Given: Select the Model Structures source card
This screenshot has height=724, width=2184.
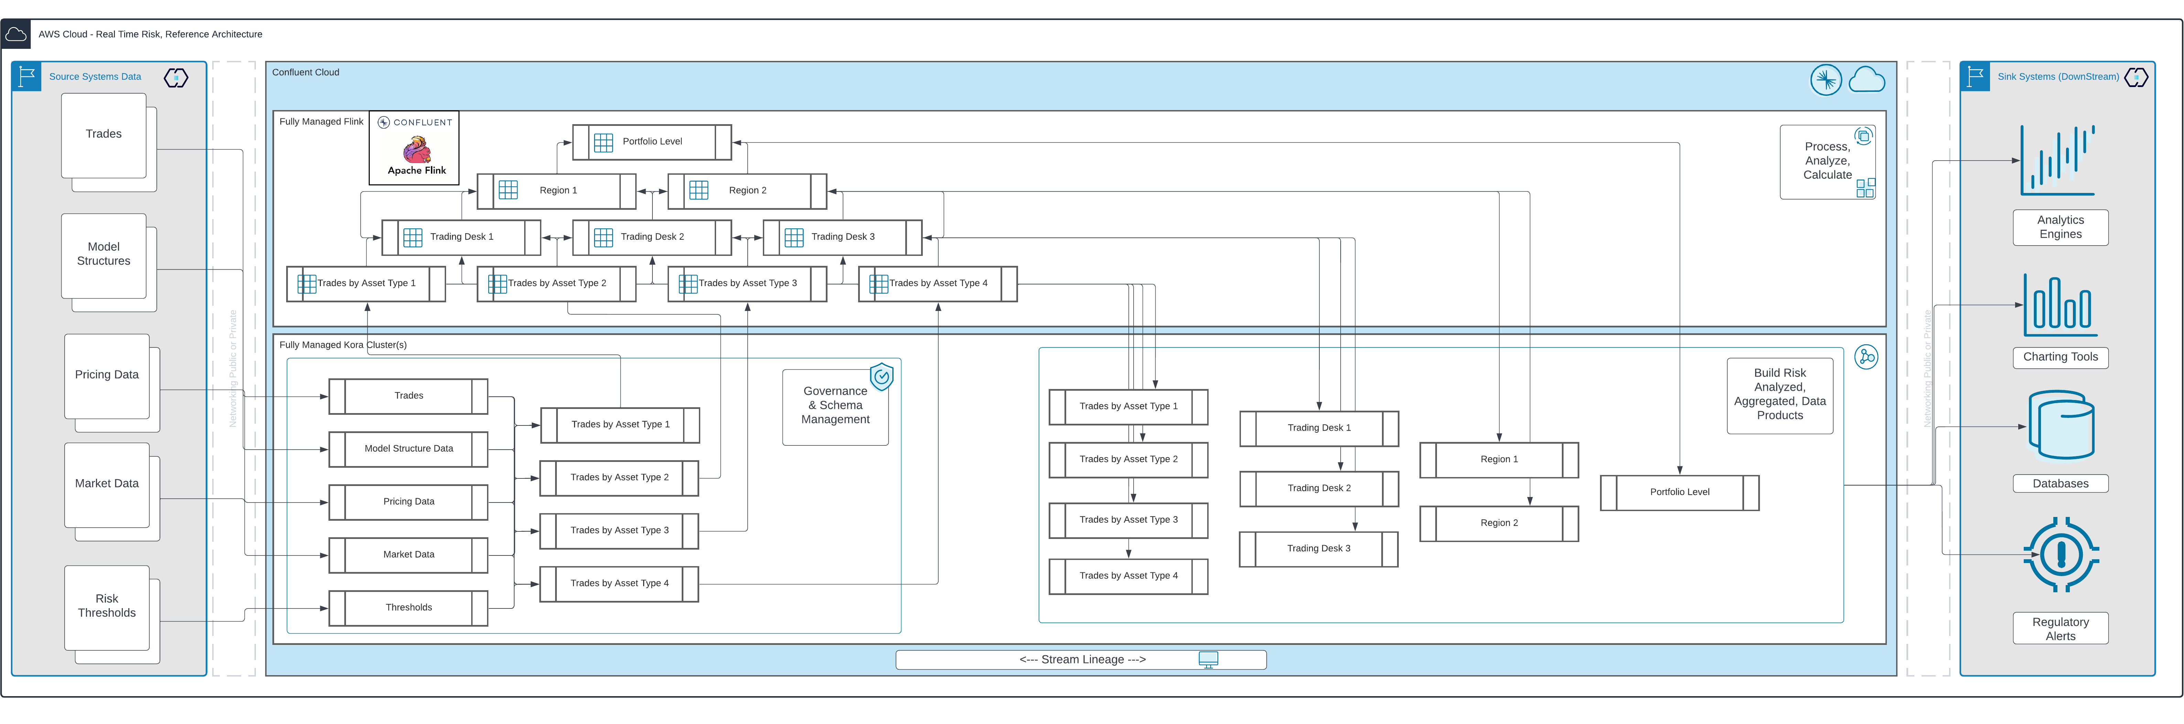Looking at the screenshot, I should coord(104,256).
